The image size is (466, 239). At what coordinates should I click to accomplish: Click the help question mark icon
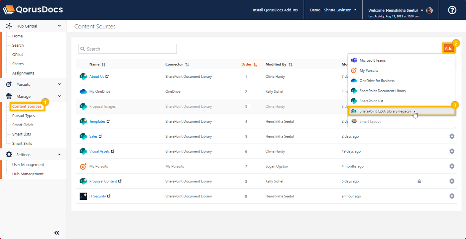pos(452,10)
